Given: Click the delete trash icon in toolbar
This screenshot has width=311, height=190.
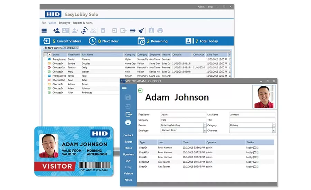Looking at the screenshot, I should (x=103, y=30).
